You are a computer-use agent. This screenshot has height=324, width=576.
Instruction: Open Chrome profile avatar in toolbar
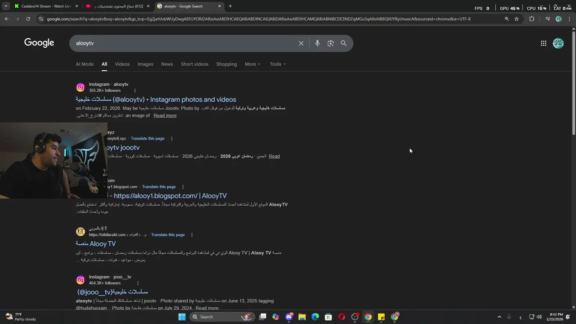coord(558,19)
